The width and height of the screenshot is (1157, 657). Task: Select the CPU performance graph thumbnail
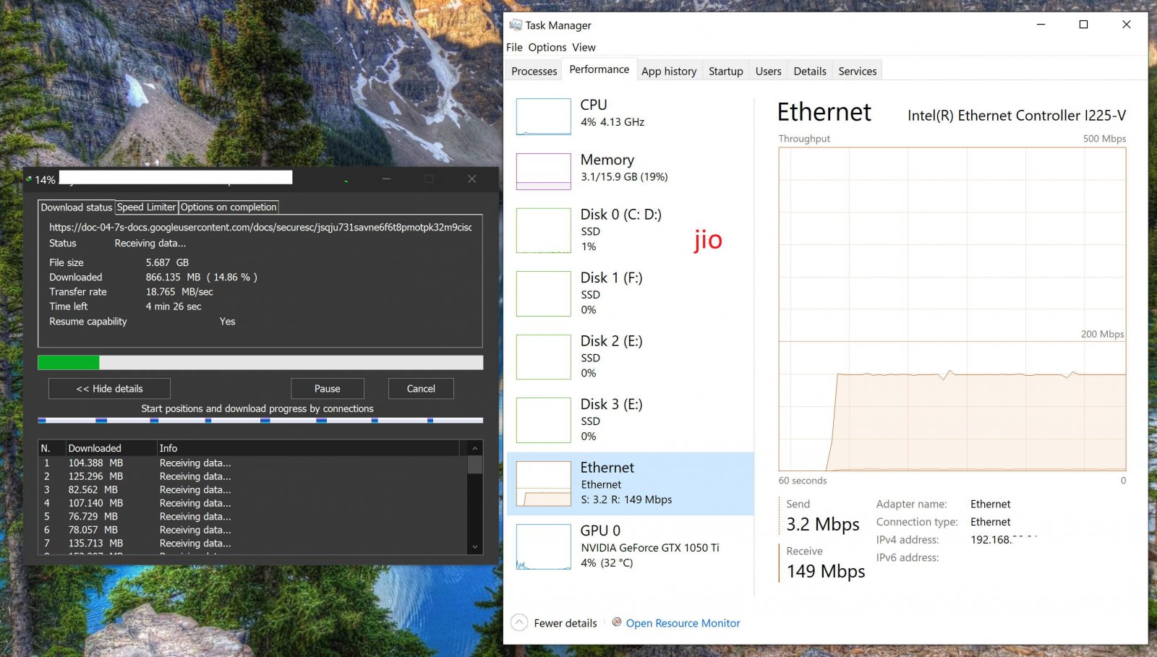point(543,116)
